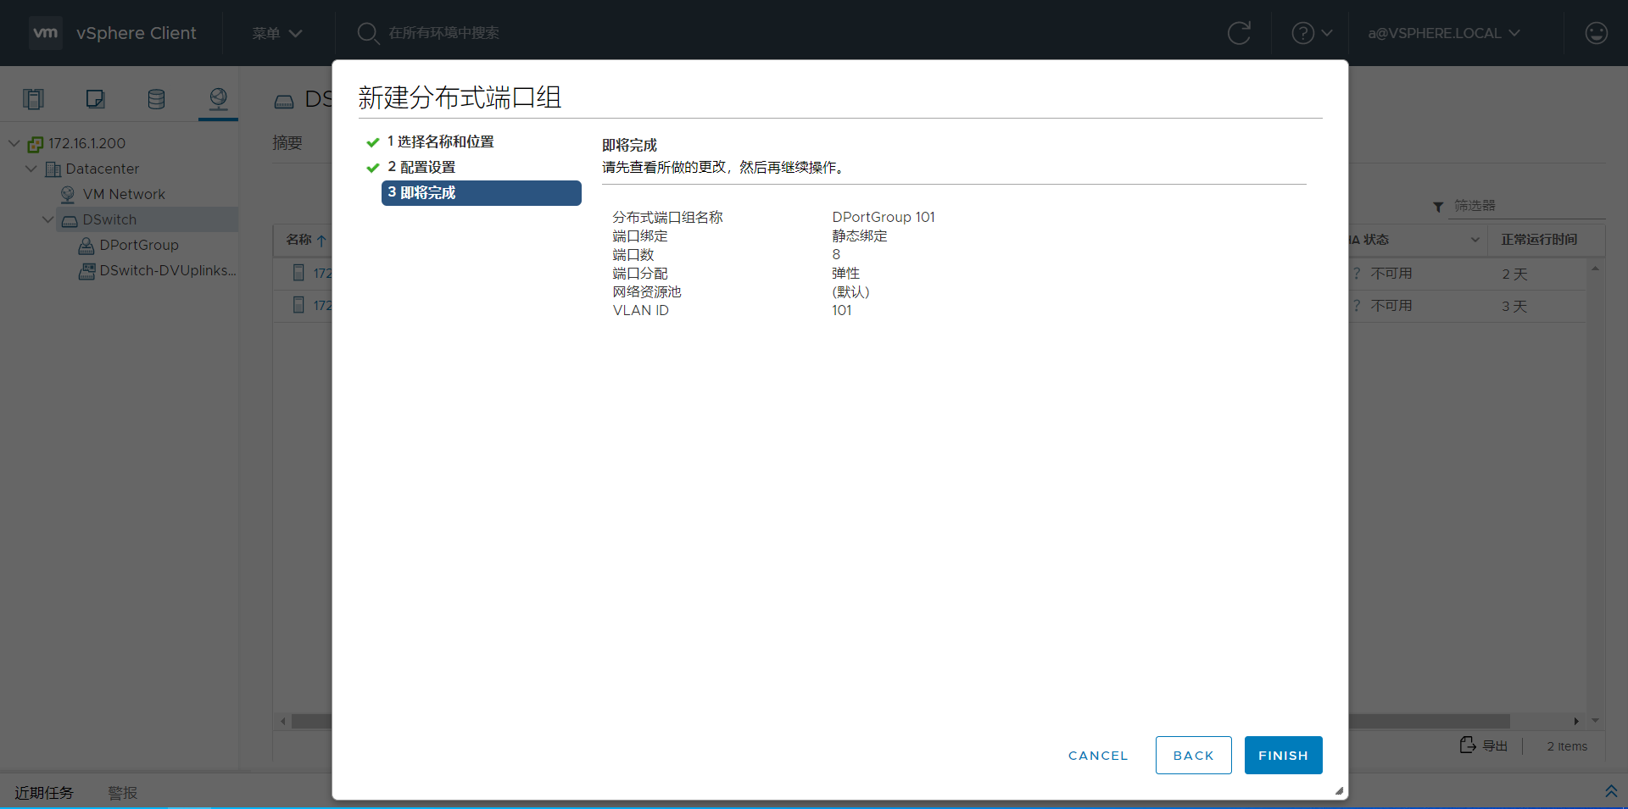This screenshot has width=1628, height=809.
Task: Click the FINISH button
Action: pyautogui.click(x=1283, y=755)
